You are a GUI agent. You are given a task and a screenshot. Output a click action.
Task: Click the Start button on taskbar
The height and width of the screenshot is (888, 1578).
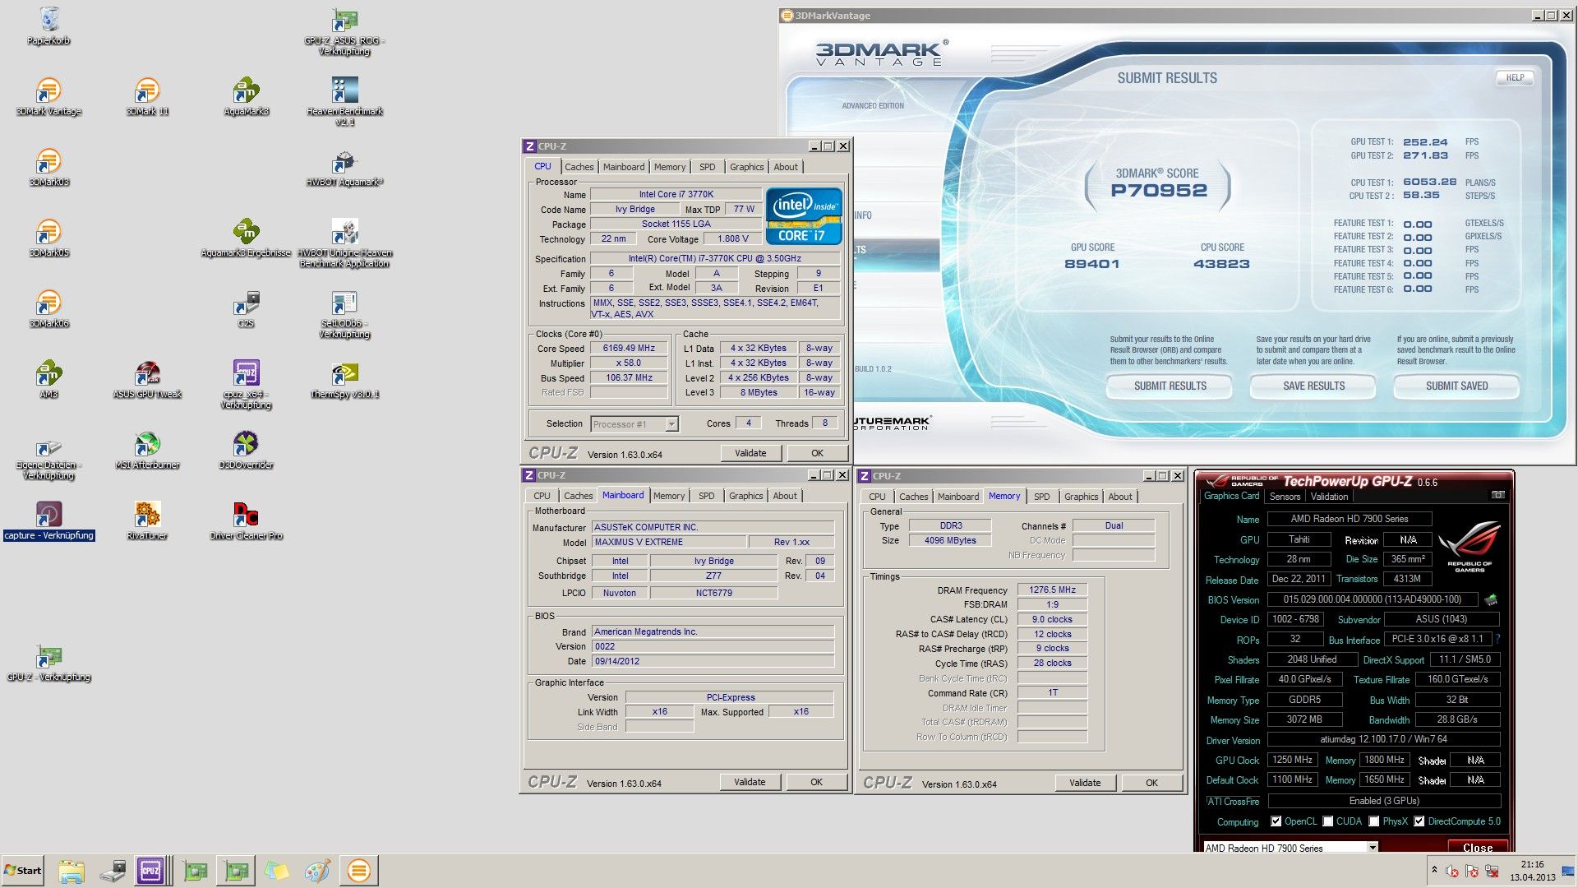[22, 871]
